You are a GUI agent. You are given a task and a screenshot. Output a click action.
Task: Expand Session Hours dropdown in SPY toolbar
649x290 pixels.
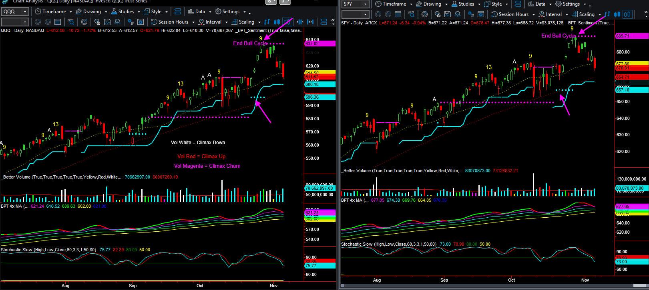coord(533,14)
